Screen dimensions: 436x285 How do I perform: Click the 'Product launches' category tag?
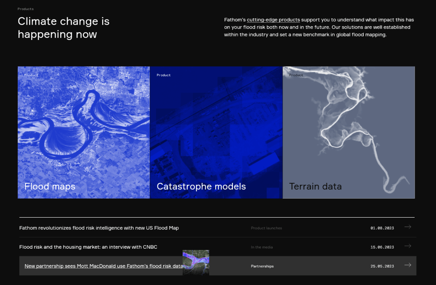point(266,228)
